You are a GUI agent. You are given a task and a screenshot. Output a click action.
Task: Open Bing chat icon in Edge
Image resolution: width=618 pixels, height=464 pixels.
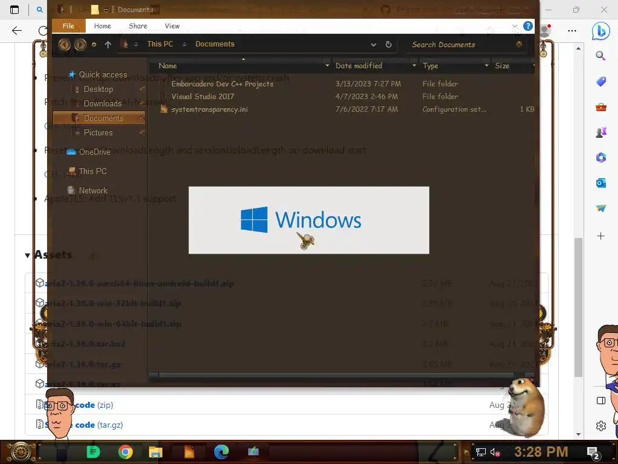click(600, 31)
